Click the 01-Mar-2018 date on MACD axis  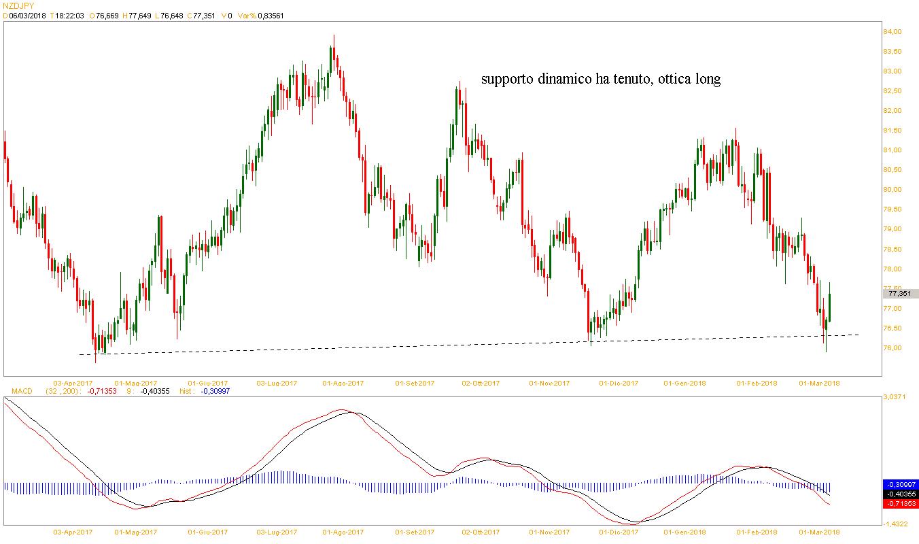tap(820, 532)
